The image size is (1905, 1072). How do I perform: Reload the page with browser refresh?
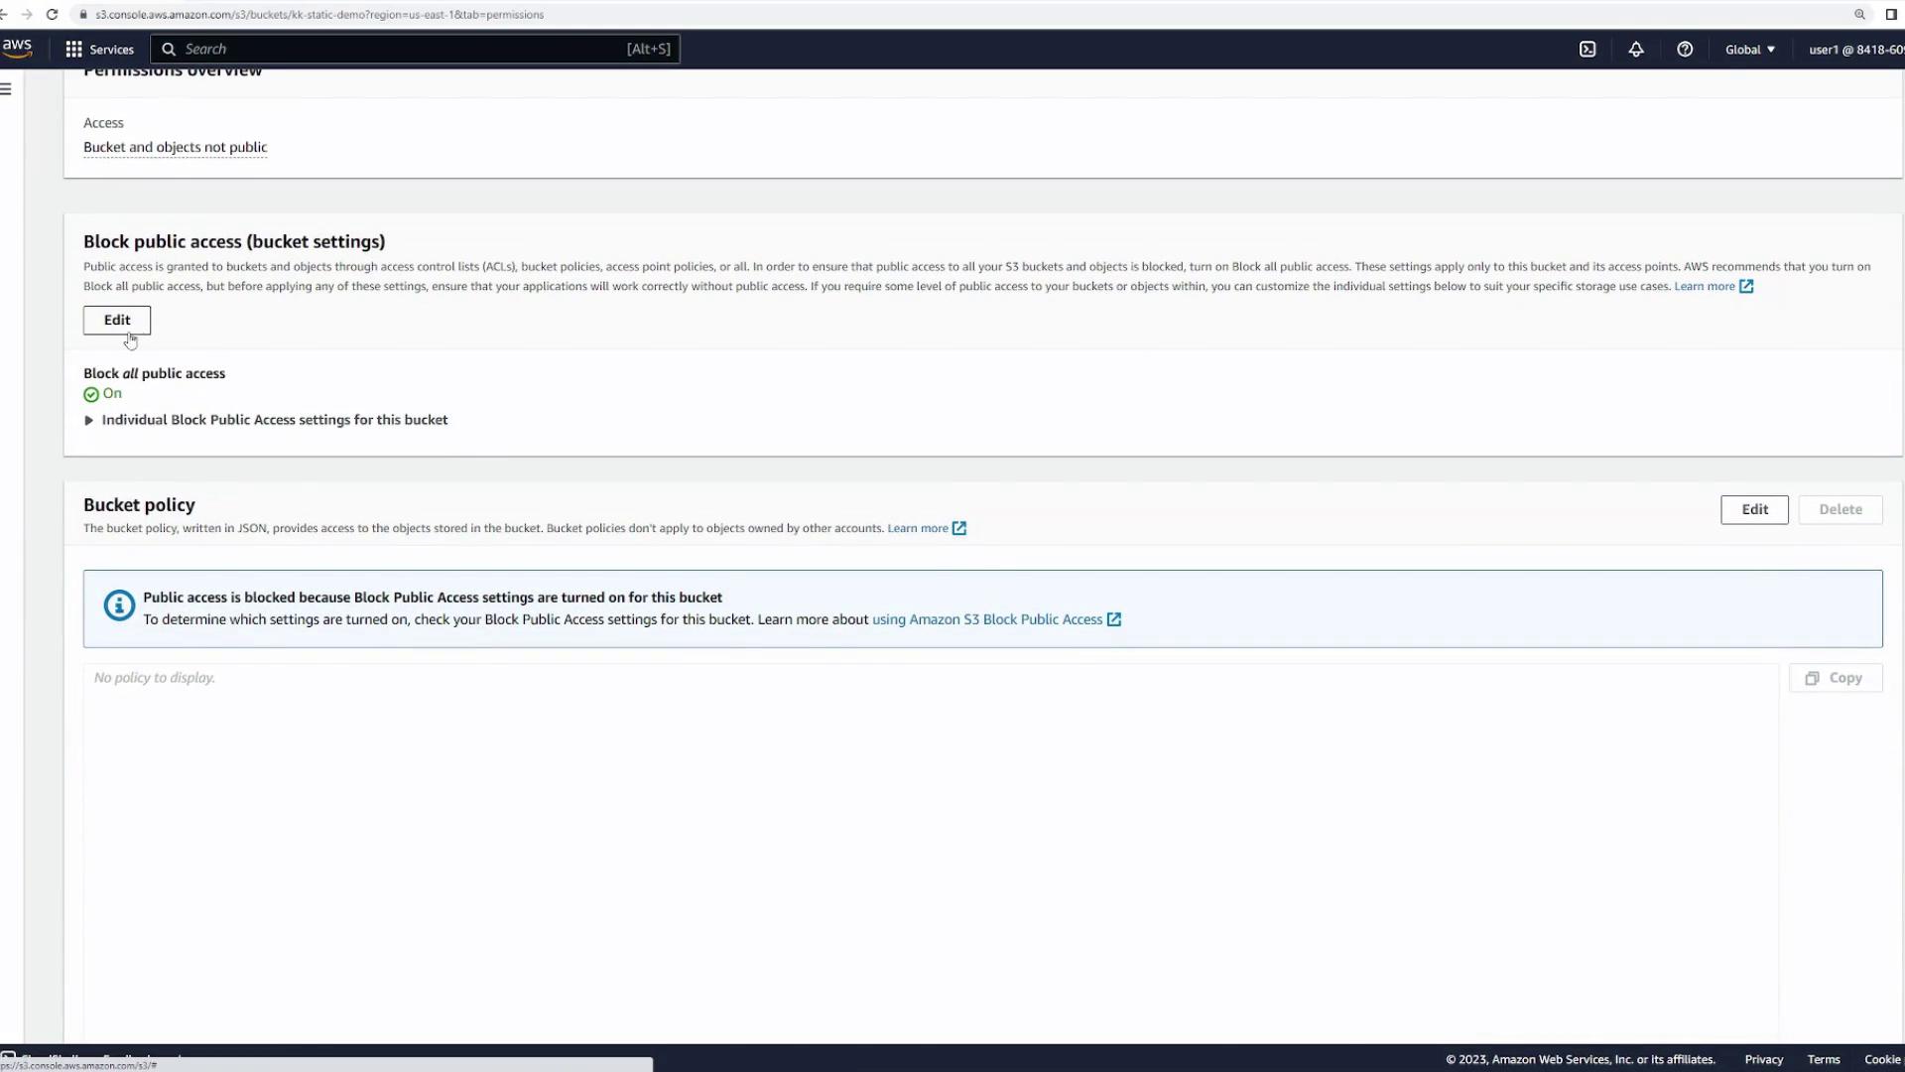[52, 15]
